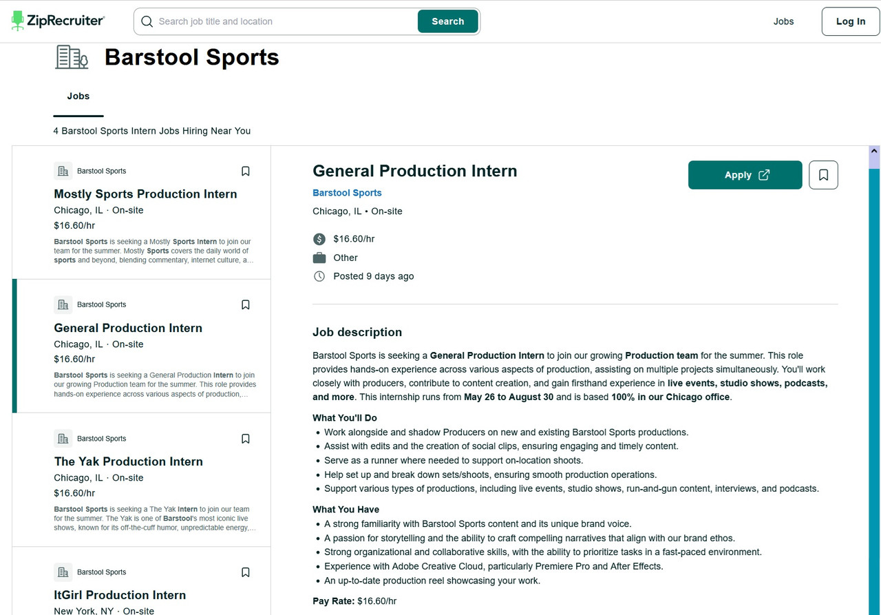Open Mostly Sports Production Intern listing
This screenshot has height=615, width=881.
(145, 194)
